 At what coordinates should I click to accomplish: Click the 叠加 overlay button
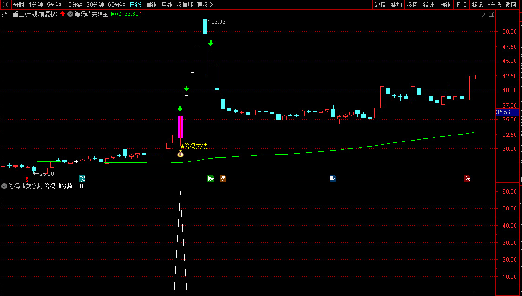396,5
